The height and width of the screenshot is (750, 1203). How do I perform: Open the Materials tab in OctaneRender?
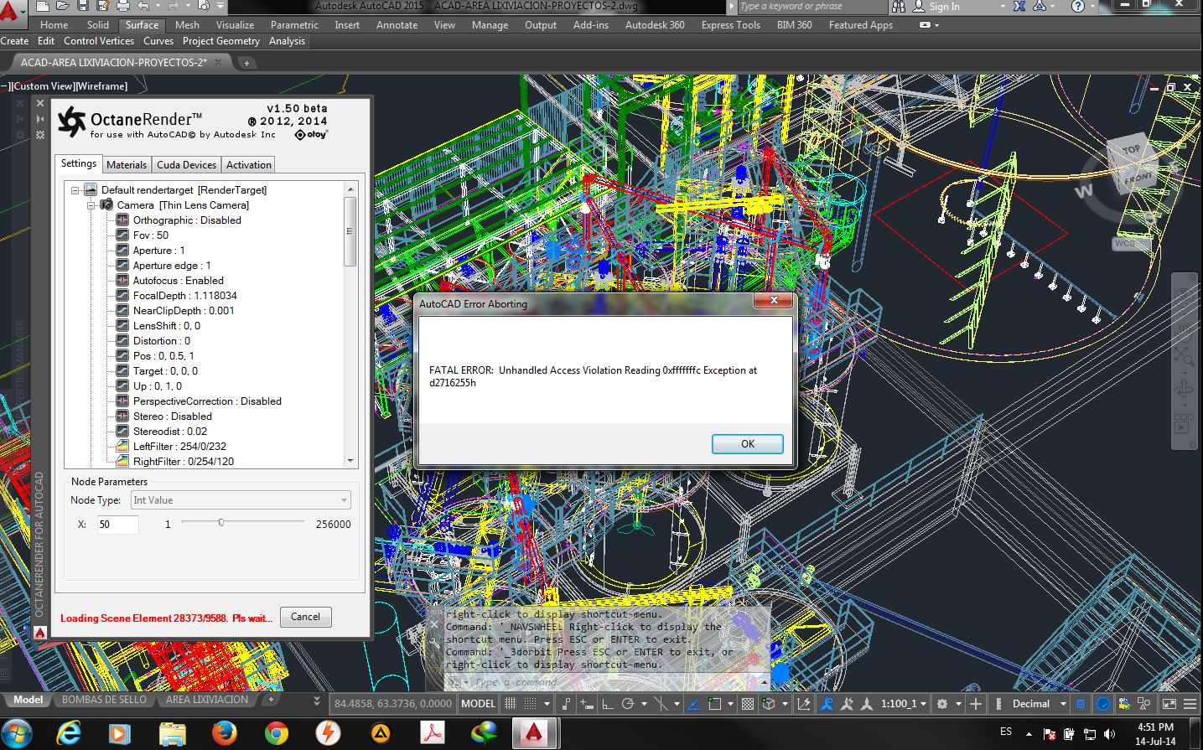coord(127,165)
